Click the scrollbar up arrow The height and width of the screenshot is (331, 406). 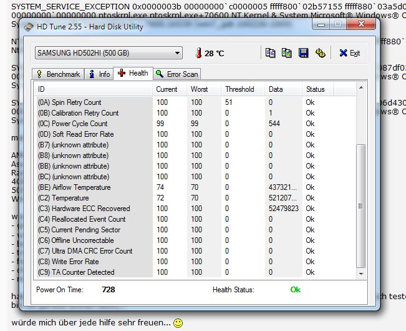pyautogui.click(x=361, y=88)
